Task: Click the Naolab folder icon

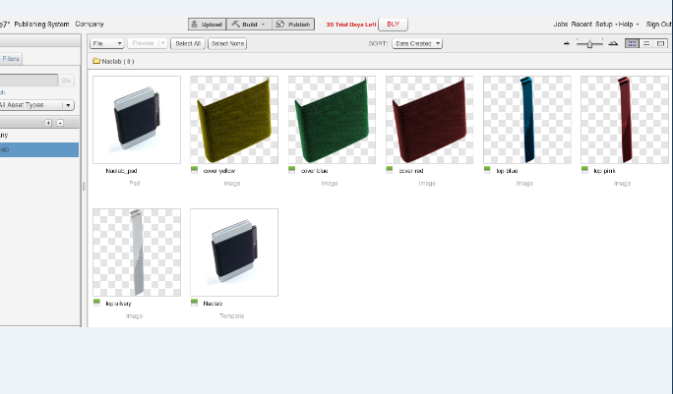Action: point(96,61)
